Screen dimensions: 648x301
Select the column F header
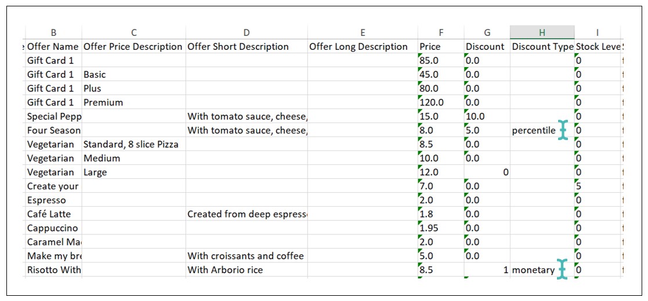[x=441, y=32]
